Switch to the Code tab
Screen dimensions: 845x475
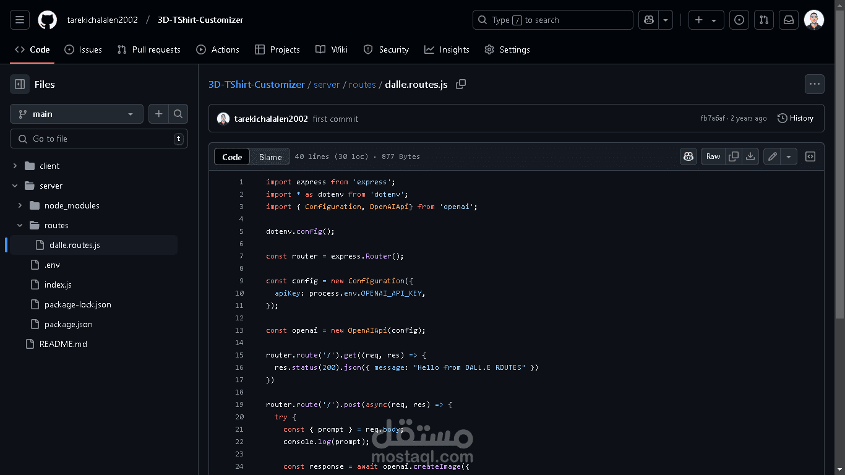(32, 49)
